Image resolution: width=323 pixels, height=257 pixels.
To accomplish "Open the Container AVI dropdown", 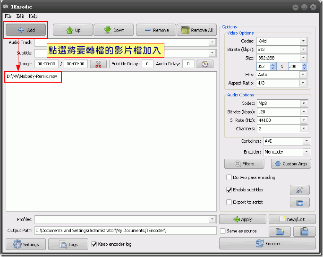I will [x=306, y=141].
